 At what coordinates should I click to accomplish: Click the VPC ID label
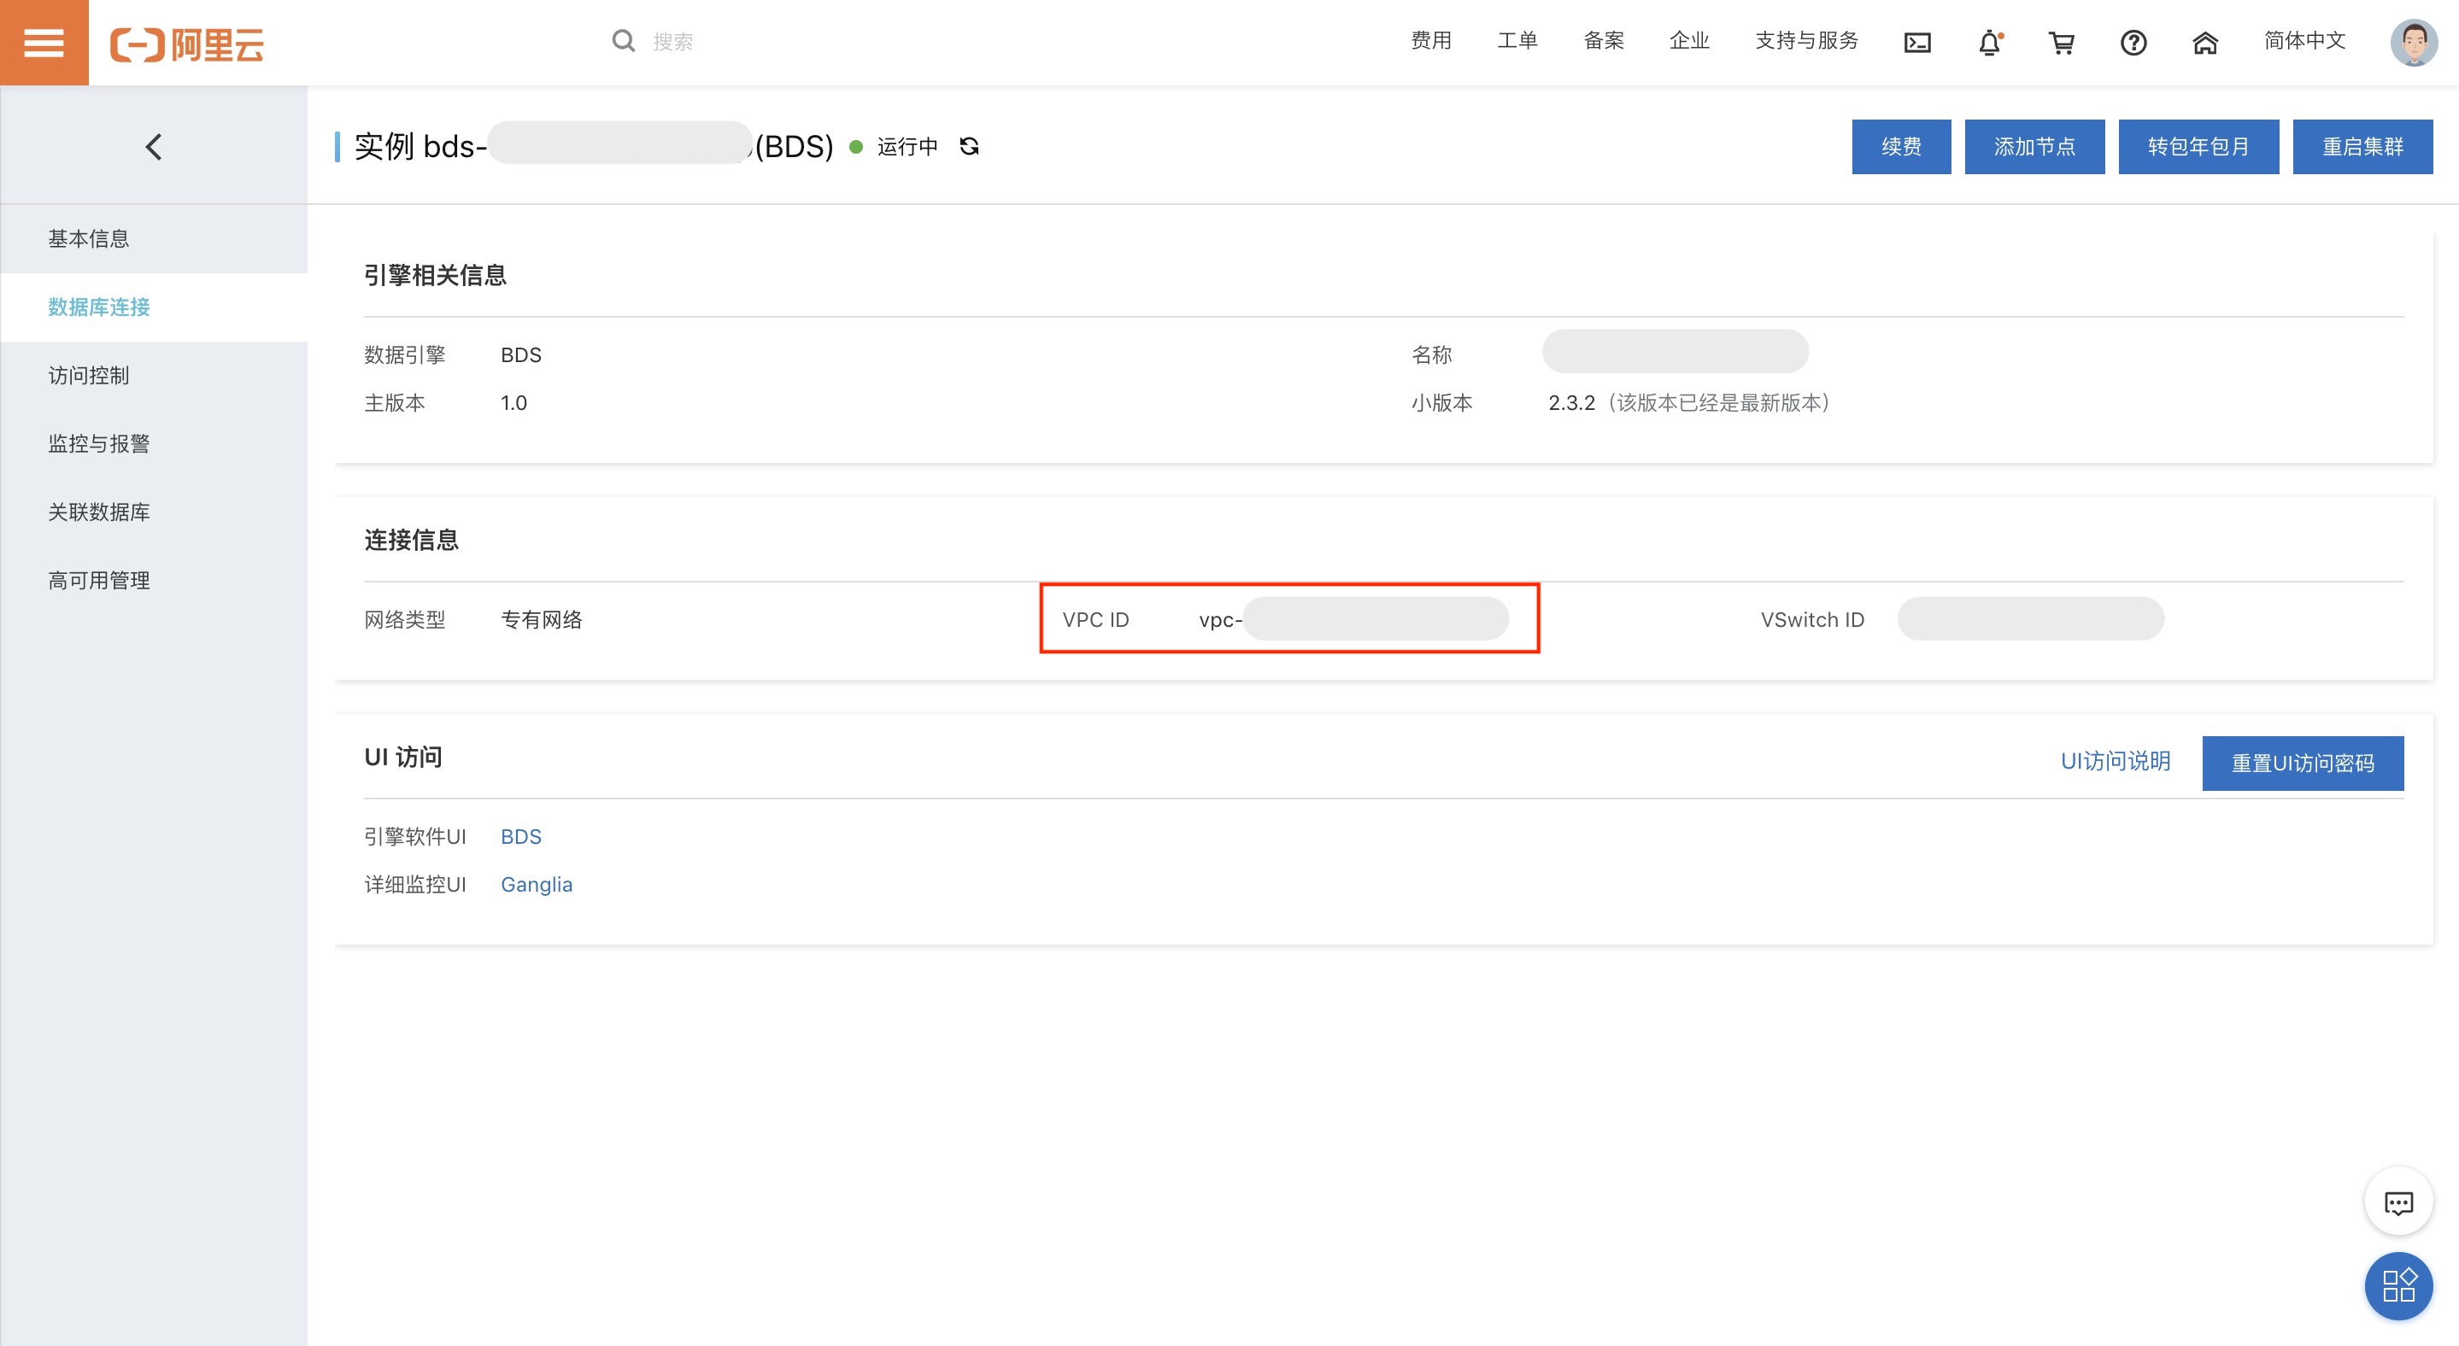tap(1095, 620)
